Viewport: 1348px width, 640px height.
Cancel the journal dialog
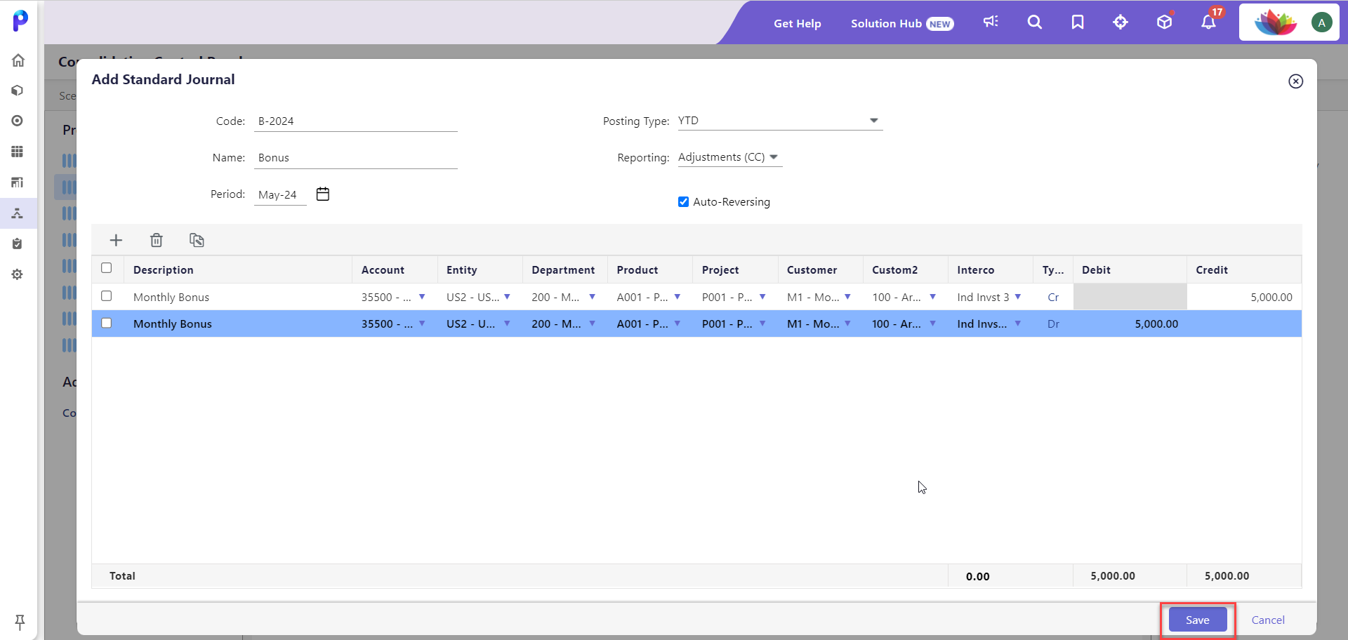click(x=1268, y=620)
